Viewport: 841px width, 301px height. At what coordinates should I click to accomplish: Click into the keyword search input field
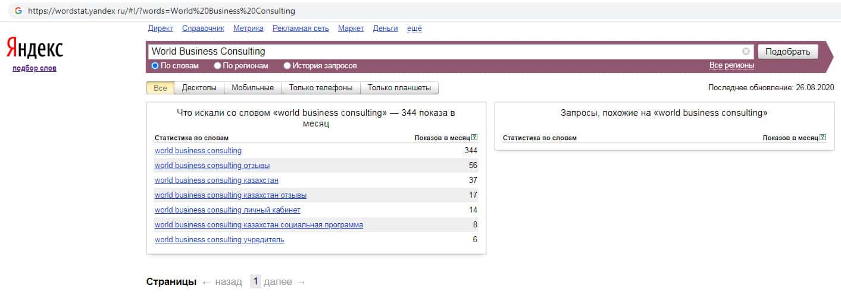point(440,52)
